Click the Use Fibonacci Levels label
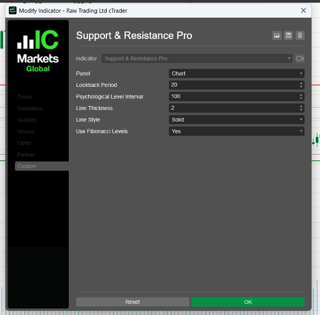 (x=102, y=131)
